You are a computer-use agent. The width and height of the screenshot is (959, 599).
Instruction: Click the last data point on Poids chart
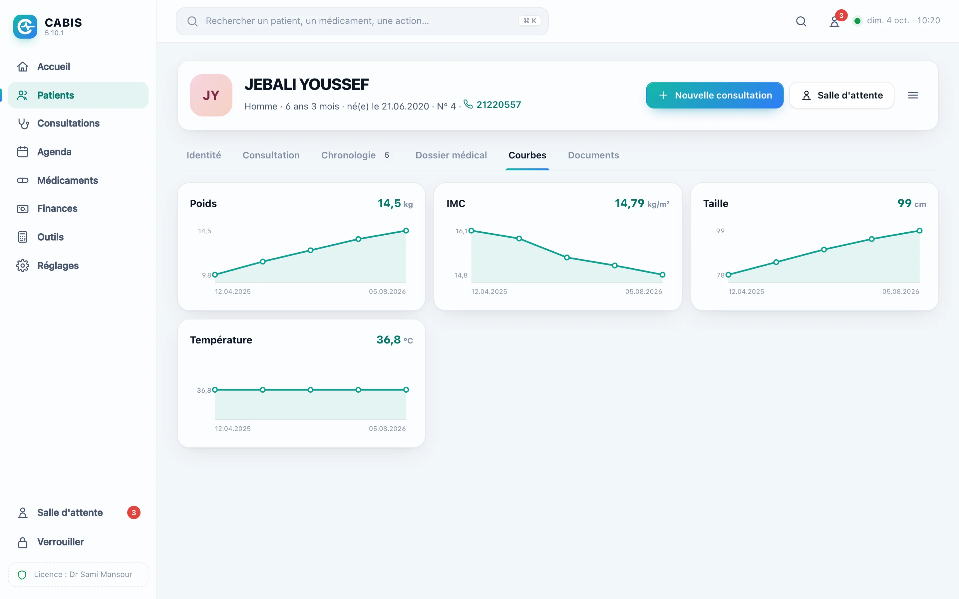click(406, 231)
